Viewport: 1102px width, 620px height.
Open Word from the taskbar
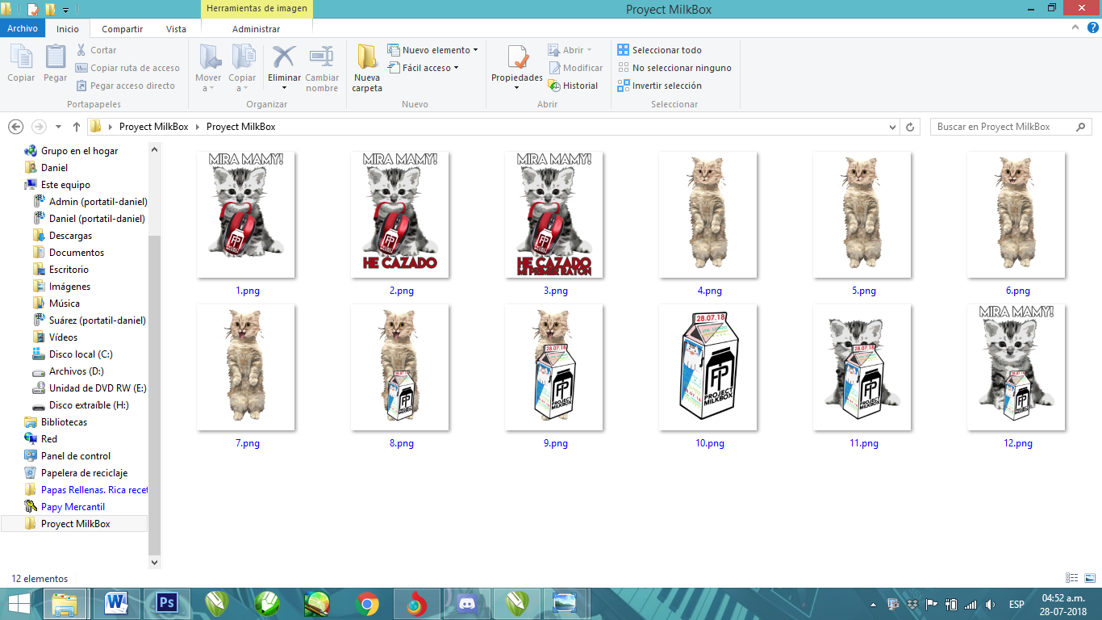pos(118,603)
